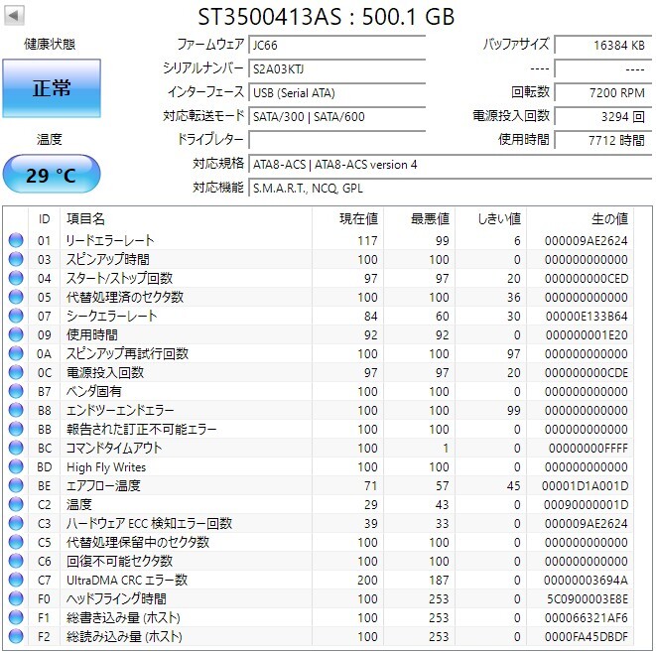Click the status orb for C3 ハードウェア ECC

(16, 523)
